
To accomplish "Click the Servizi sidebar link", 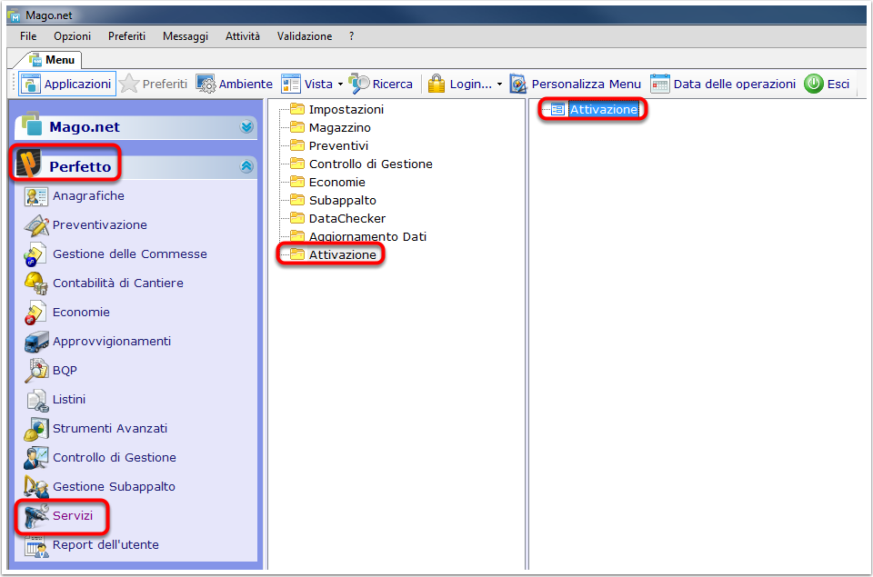I will click(x=73, y=516).
